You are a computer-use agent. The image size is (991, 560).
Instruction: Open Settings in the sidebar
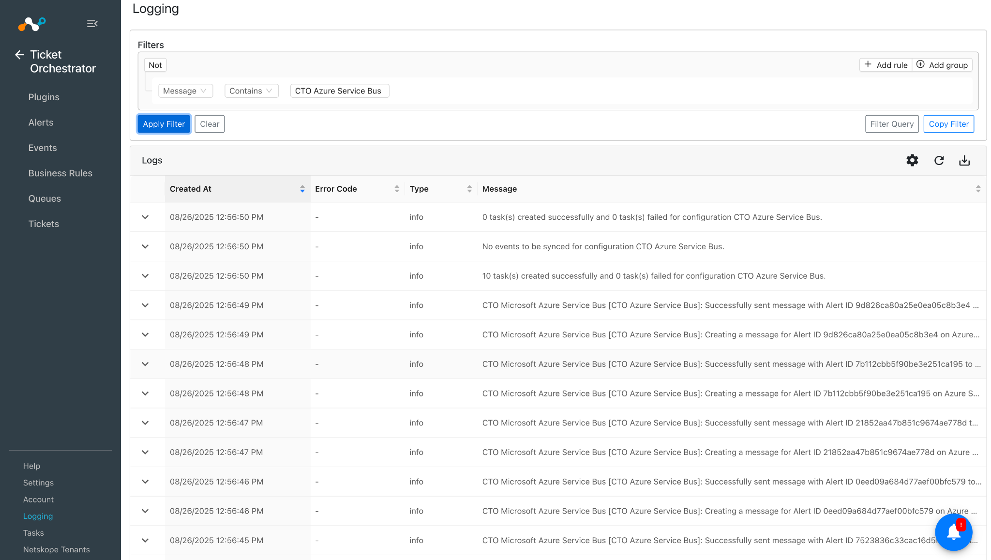pos(38,483)
